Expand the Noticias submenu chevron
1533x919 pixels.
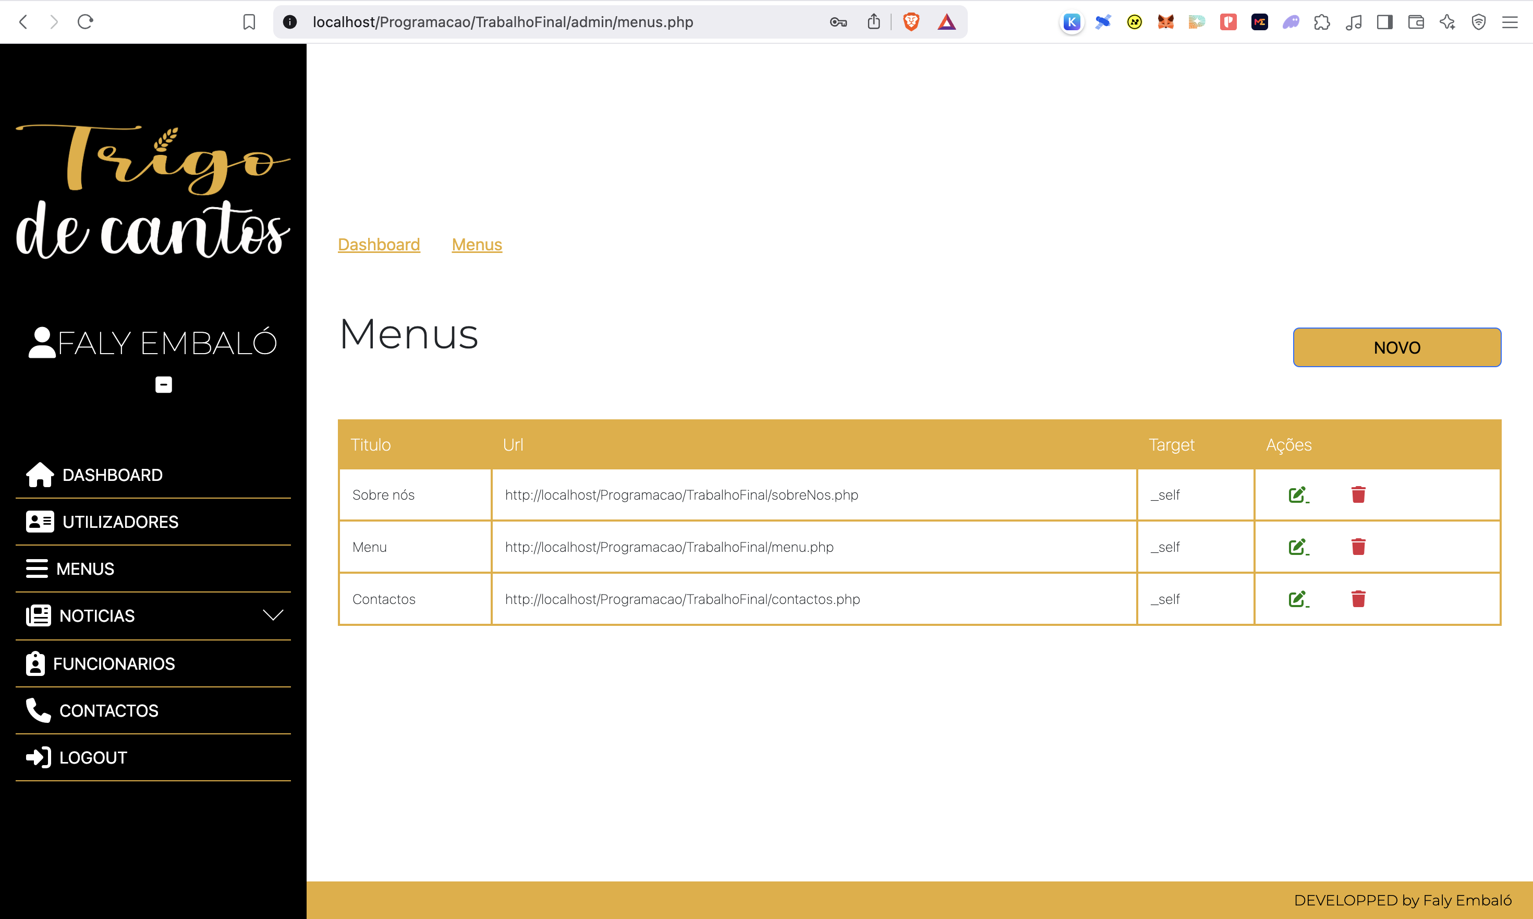(273, 615)
